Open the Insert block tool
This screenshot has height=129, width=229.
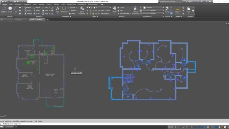click(114, 9)
